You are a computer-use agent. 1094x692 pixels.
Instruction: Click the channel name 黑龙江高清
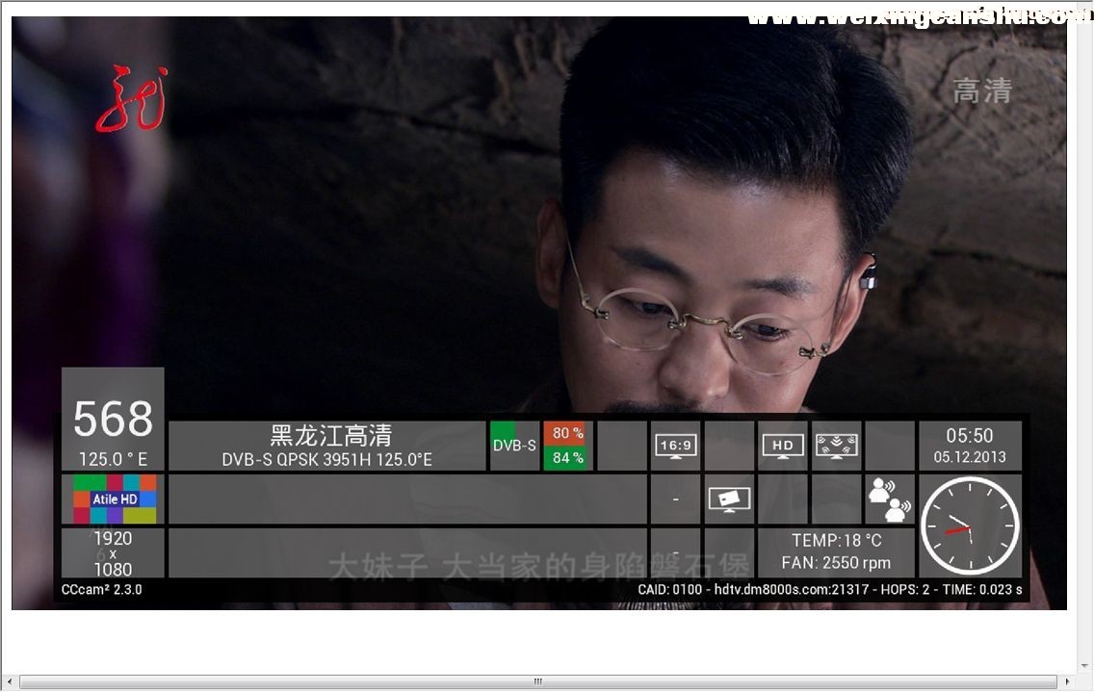(330, 435)
